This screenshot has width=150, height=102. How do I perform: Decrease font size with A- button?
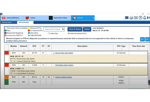tap(147, 39)
